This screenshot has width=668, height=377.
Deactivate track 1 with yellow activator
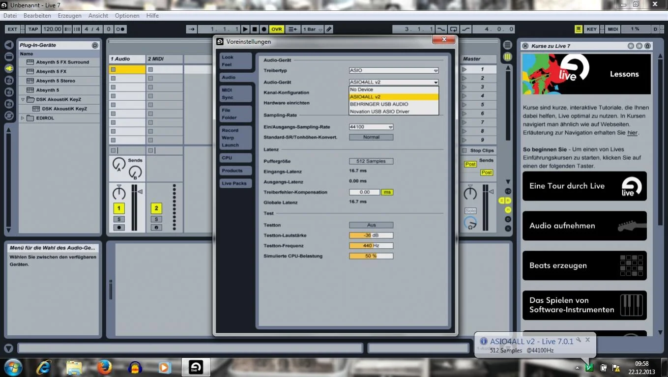point(118,208)
